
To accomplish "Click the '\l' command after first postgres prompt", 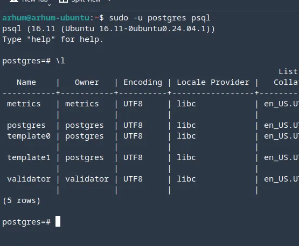I will click(60, 61).
